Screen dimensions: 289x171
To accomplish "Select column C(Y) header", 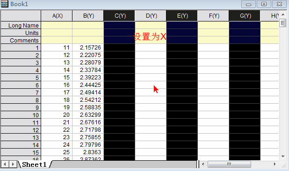I will pos(119,16).
